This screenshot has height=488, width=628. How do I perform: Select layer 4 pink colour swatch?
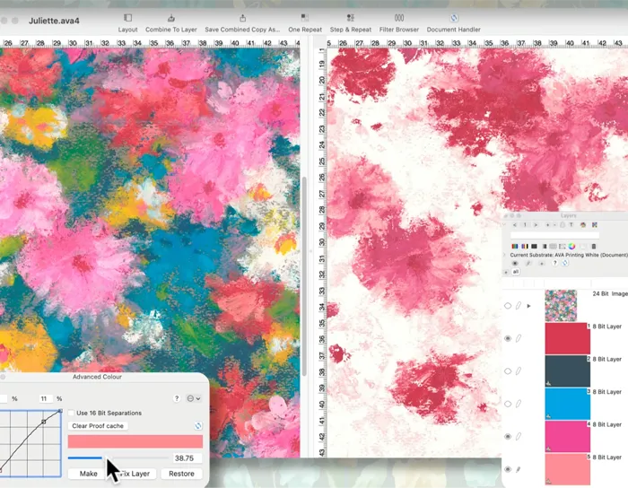pyautogui.click(x=568, y=436)
